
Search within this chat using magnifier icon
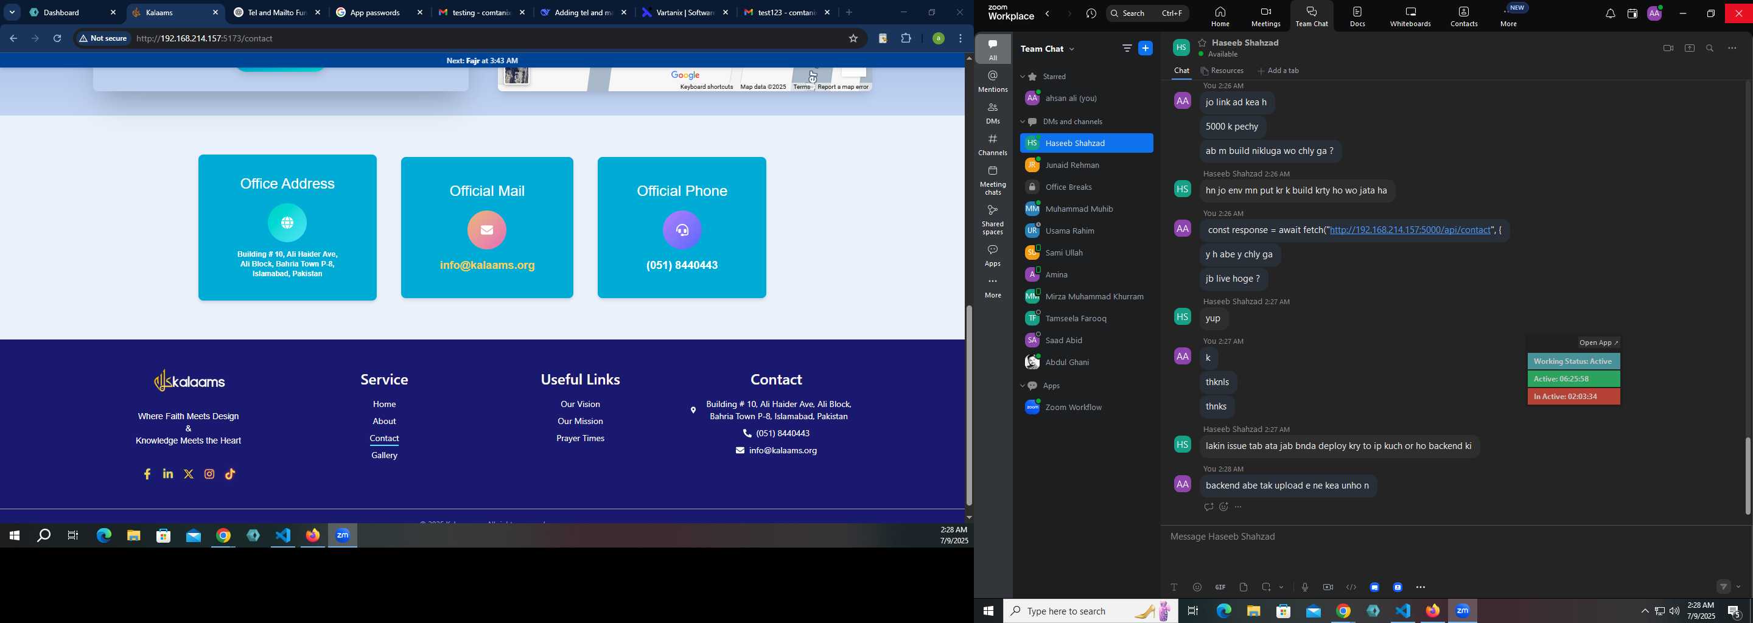pos(1710,48)
